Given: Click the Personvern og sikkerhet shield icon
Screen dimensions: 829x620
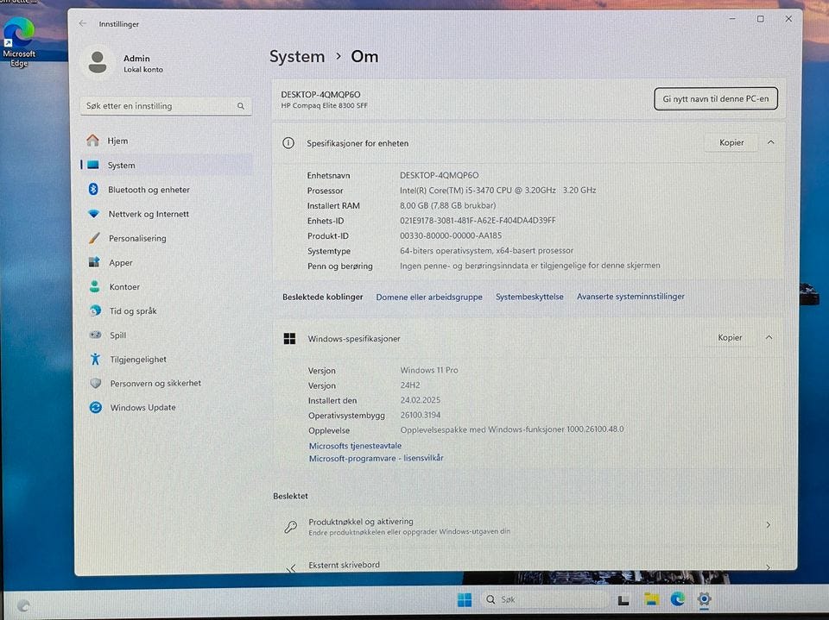Looking at the screenshot, I should coord(96,383).
